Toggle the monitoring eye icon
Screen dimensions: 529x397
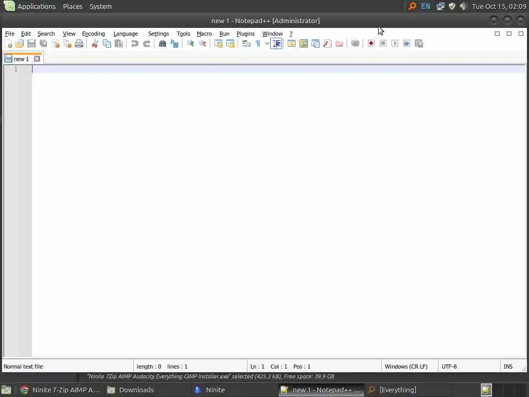pyautogui.click(x=355, y=43)
